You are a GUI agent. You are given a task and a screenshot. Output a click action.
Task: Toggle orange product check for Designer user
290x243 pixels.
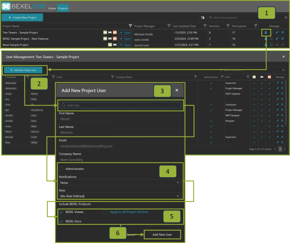point(269,121)
